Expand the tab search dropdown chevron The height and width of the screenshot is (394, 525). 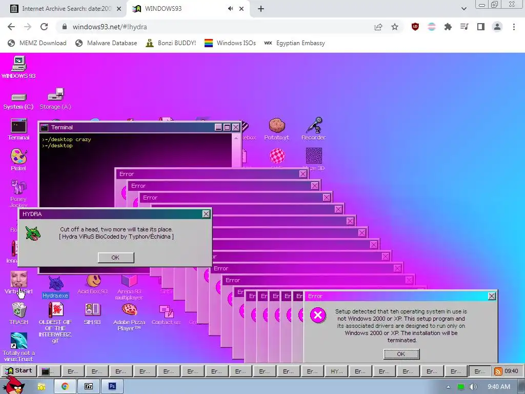point(463,9)
